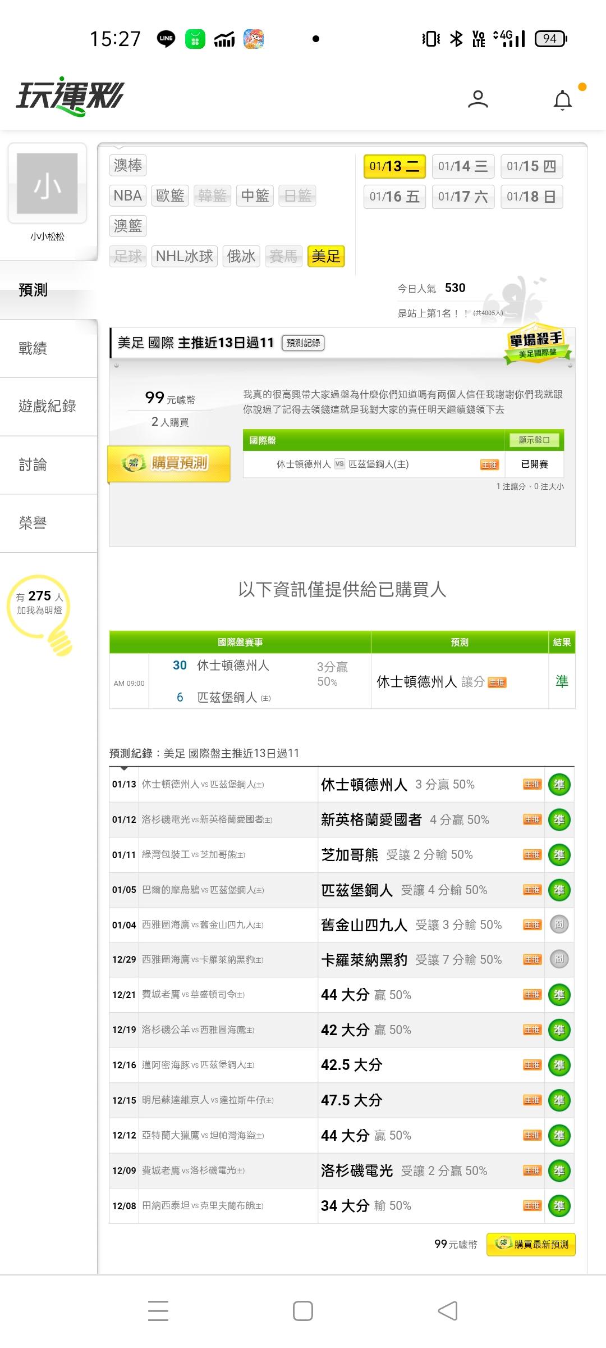Select the 01/16 五 date

pos(394,197)
